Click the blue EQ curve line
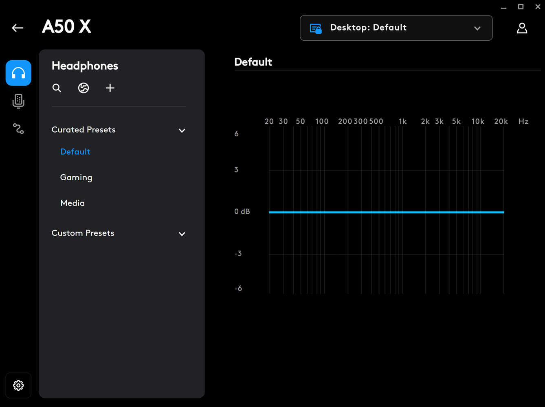 pyautogui.click(x=387, y=212)
